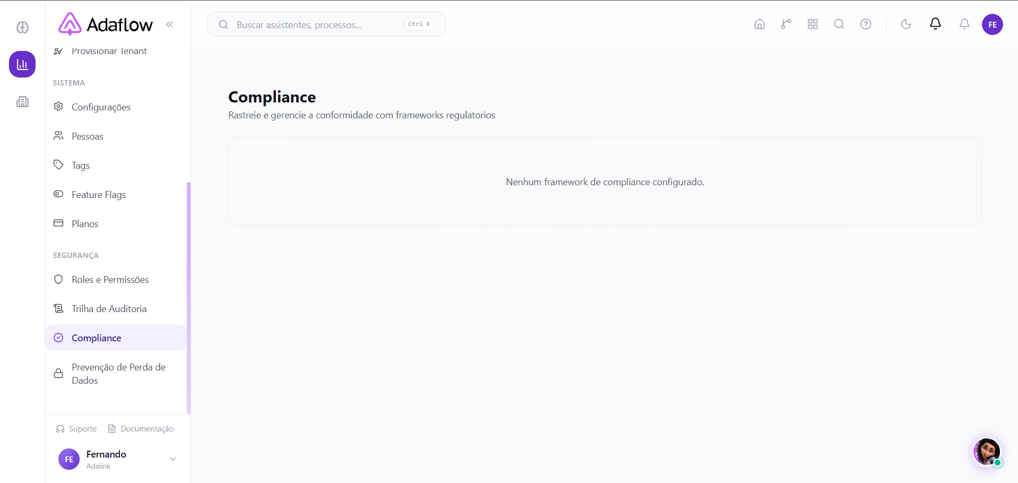The image size is (1018, 483).
Task: Go to home via house icon
Action: [x=760, y=24]
